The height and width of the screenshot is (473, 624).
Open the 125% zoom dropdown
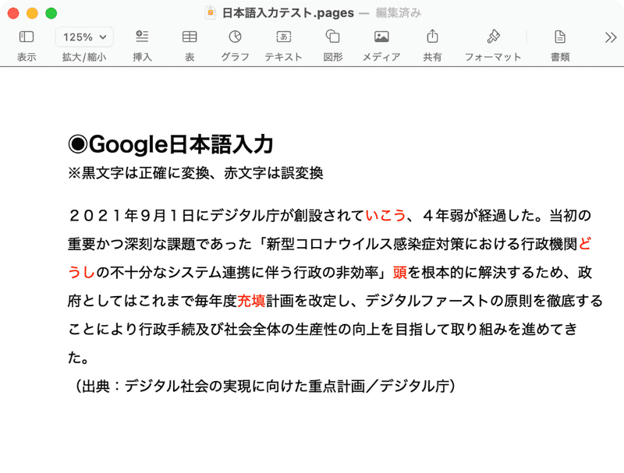84,37
